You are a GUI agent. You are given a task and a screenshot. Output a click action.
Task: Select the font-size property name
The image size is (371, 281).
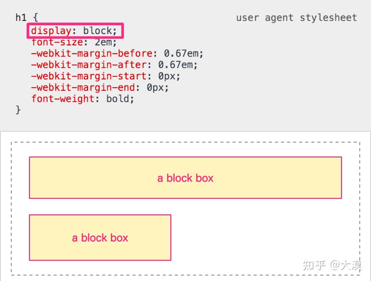click(57, 42)
